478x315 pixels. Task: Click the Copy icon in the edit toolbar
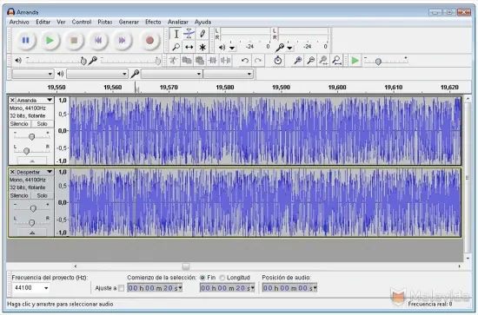187,60
